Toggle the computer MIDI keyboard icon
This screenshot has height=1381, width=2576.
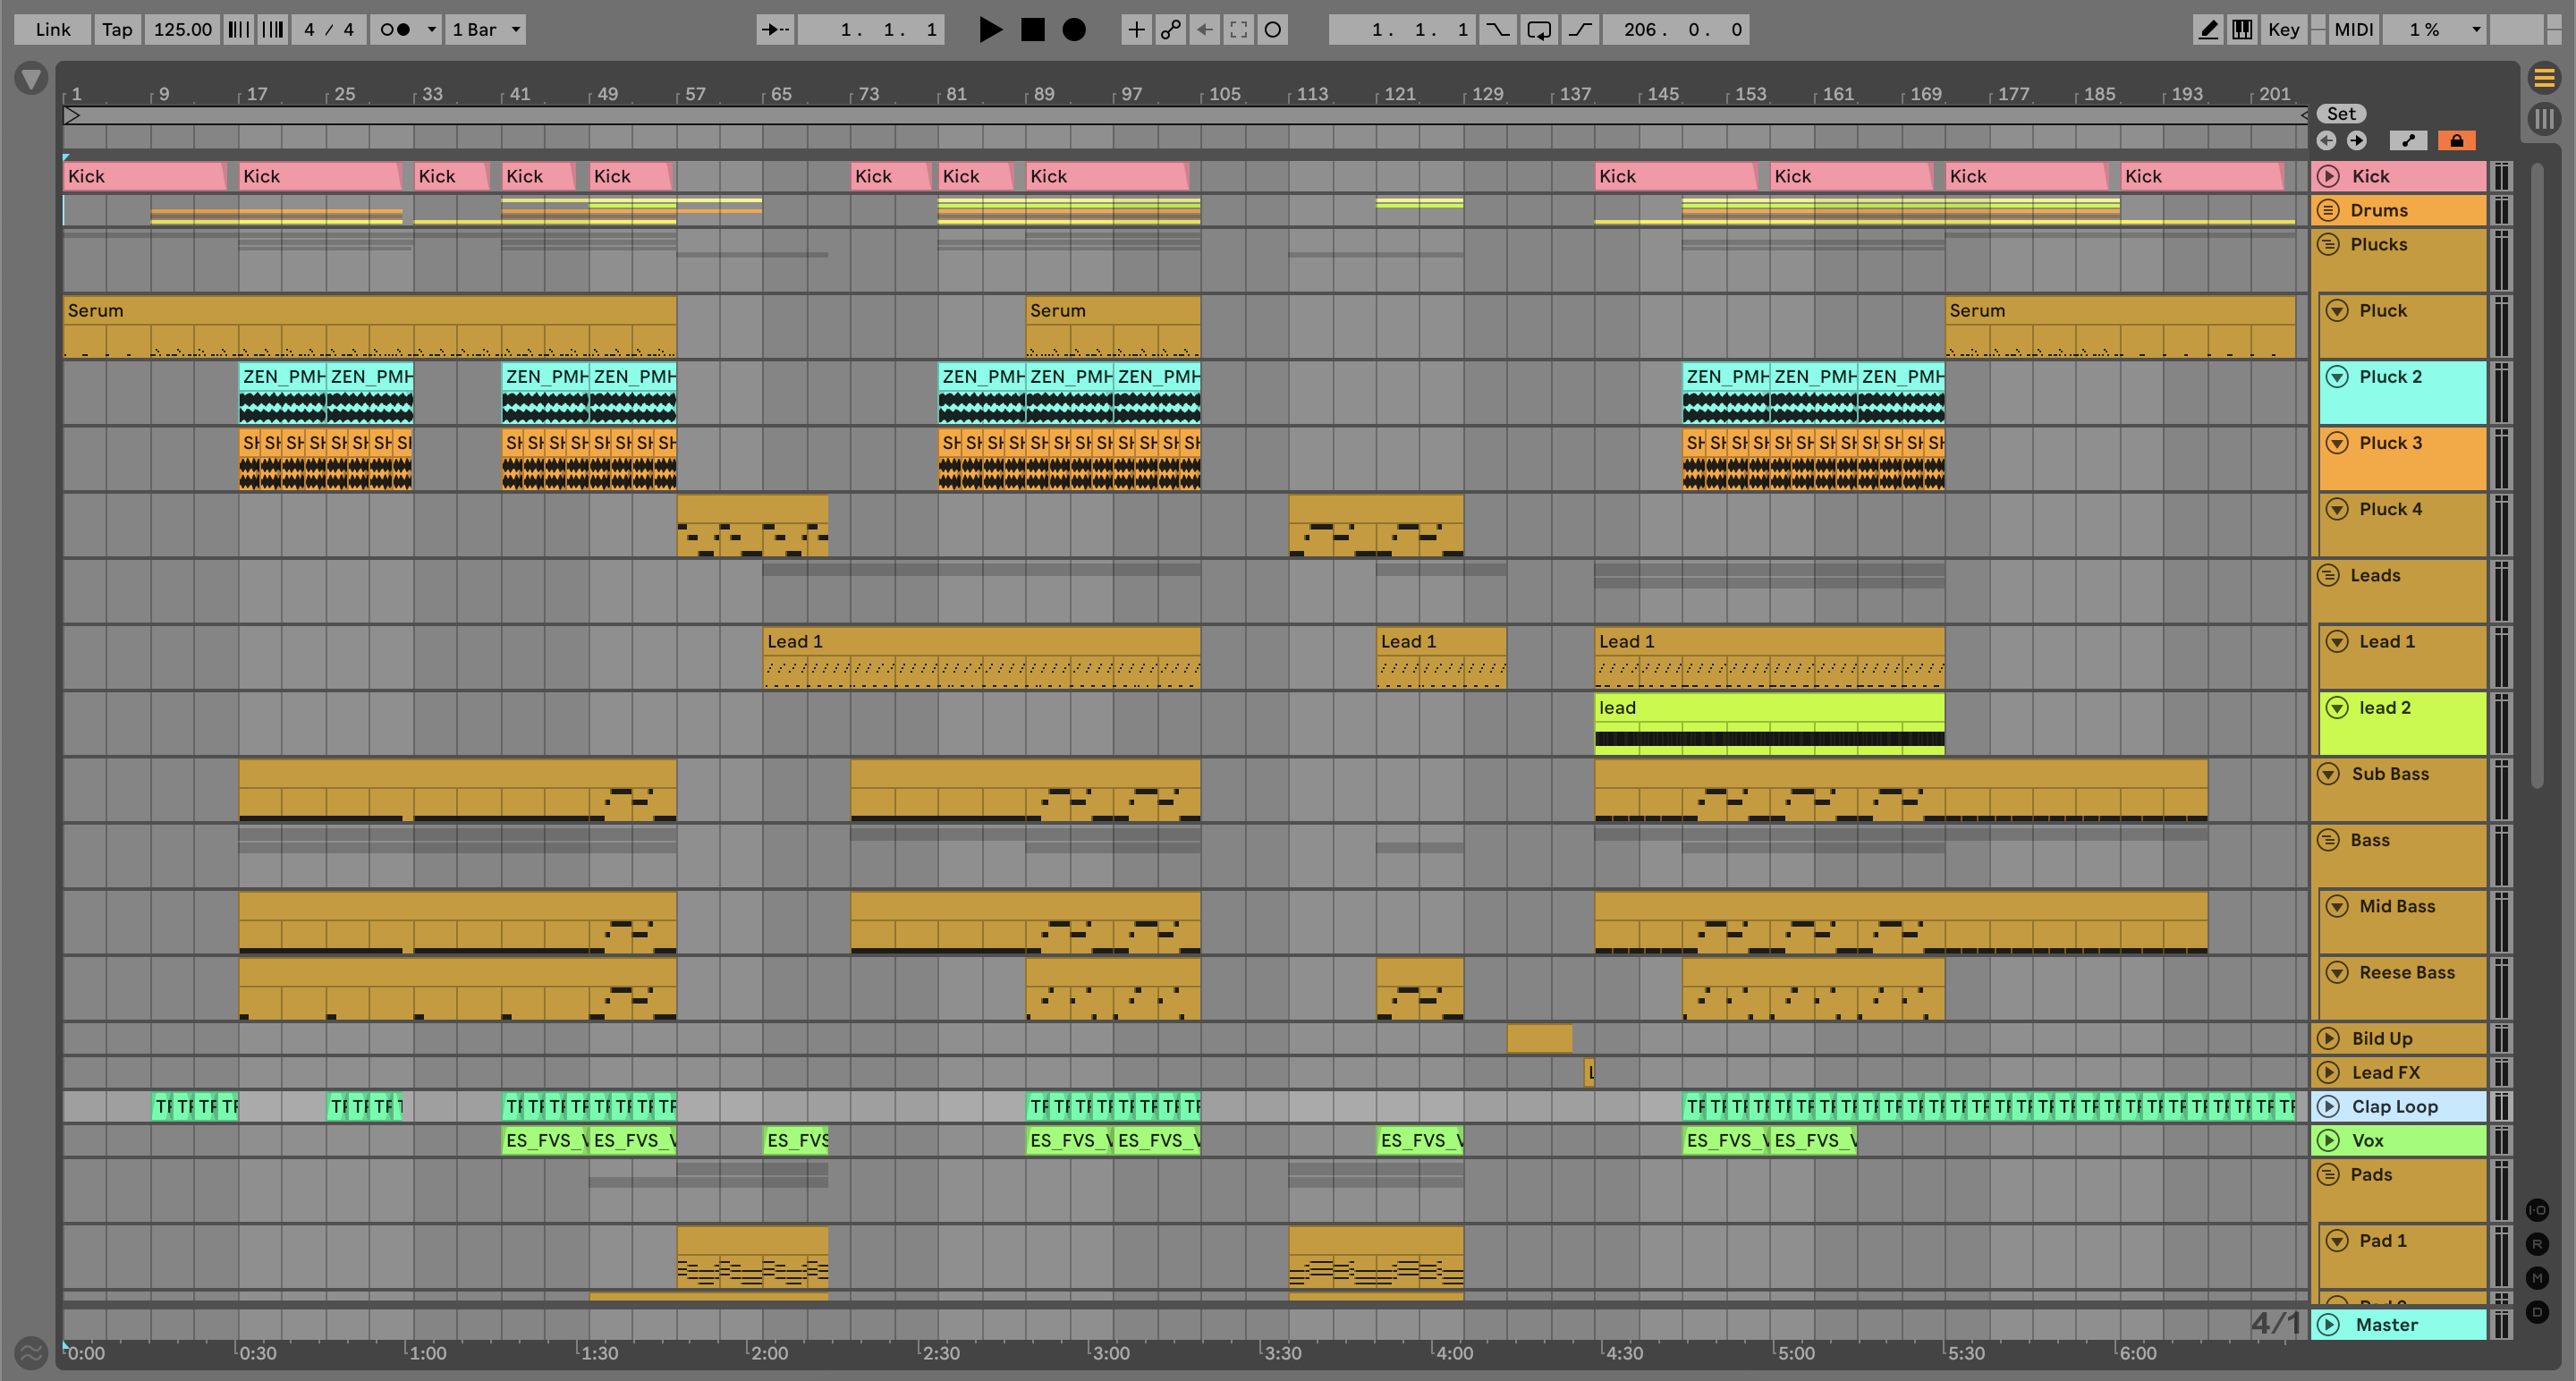click(2243, 30)
